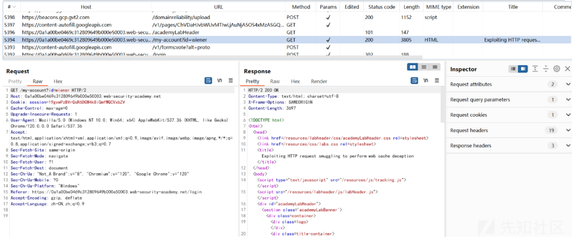
Task: Expand Request attributes section
Action: point(509,84)
